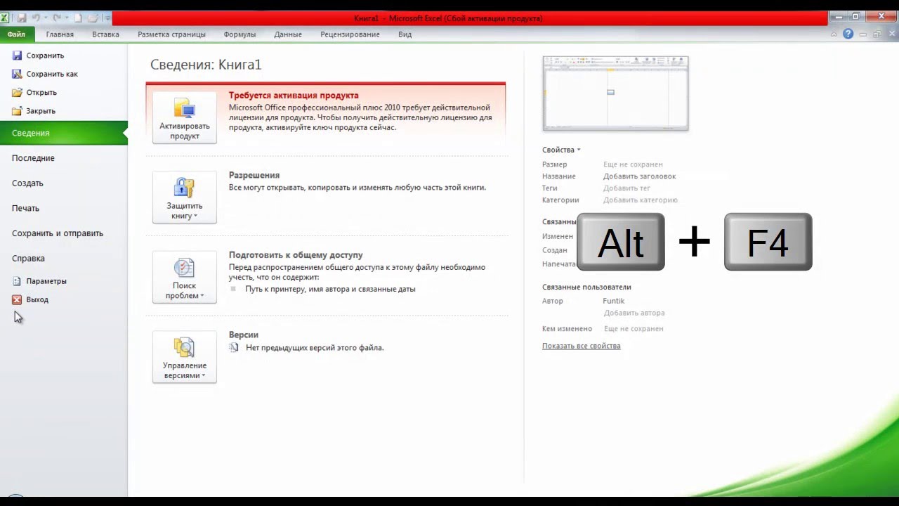Switch to the Главная ribbon tab
This screenshot has height=506, width=899.
click(x=60, y=34)
